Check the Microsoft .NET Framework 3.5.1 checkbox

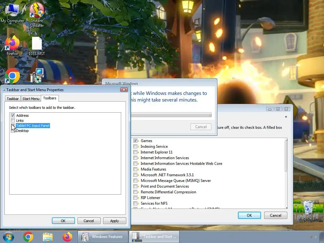pyautogui.click(x=135, y=175)
